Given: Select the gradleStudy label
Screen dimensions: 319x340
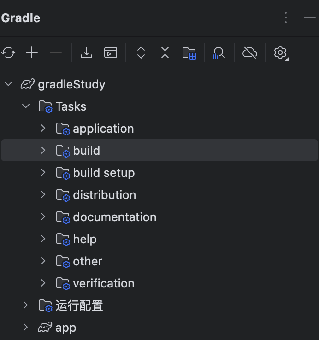Looking at the screenshot, I should click(x=71, y=85).
